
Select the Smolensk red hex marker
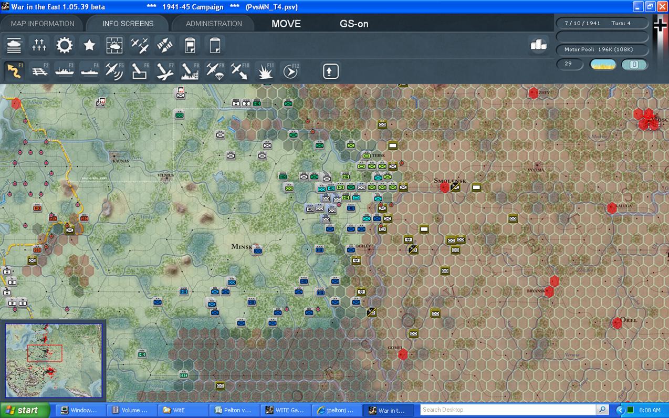pyautogui.click(x=444, y=187)
